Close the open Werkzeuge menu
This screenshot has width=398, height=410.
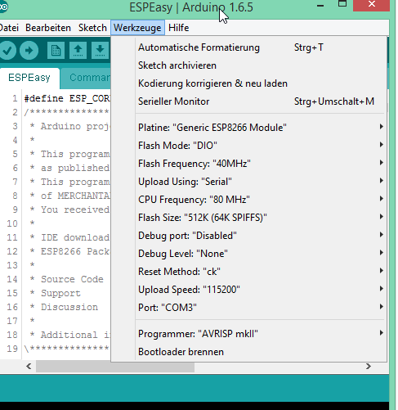click(137, 28)
